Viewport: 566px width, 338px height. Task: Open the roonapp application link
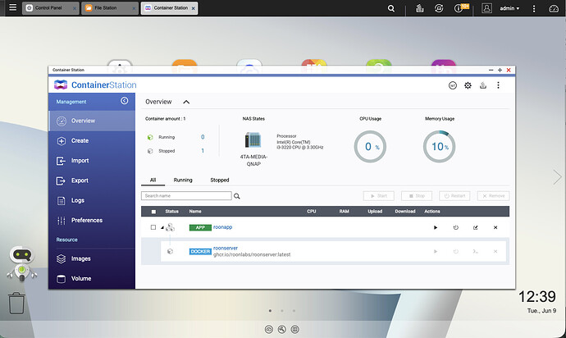(223, 227)
